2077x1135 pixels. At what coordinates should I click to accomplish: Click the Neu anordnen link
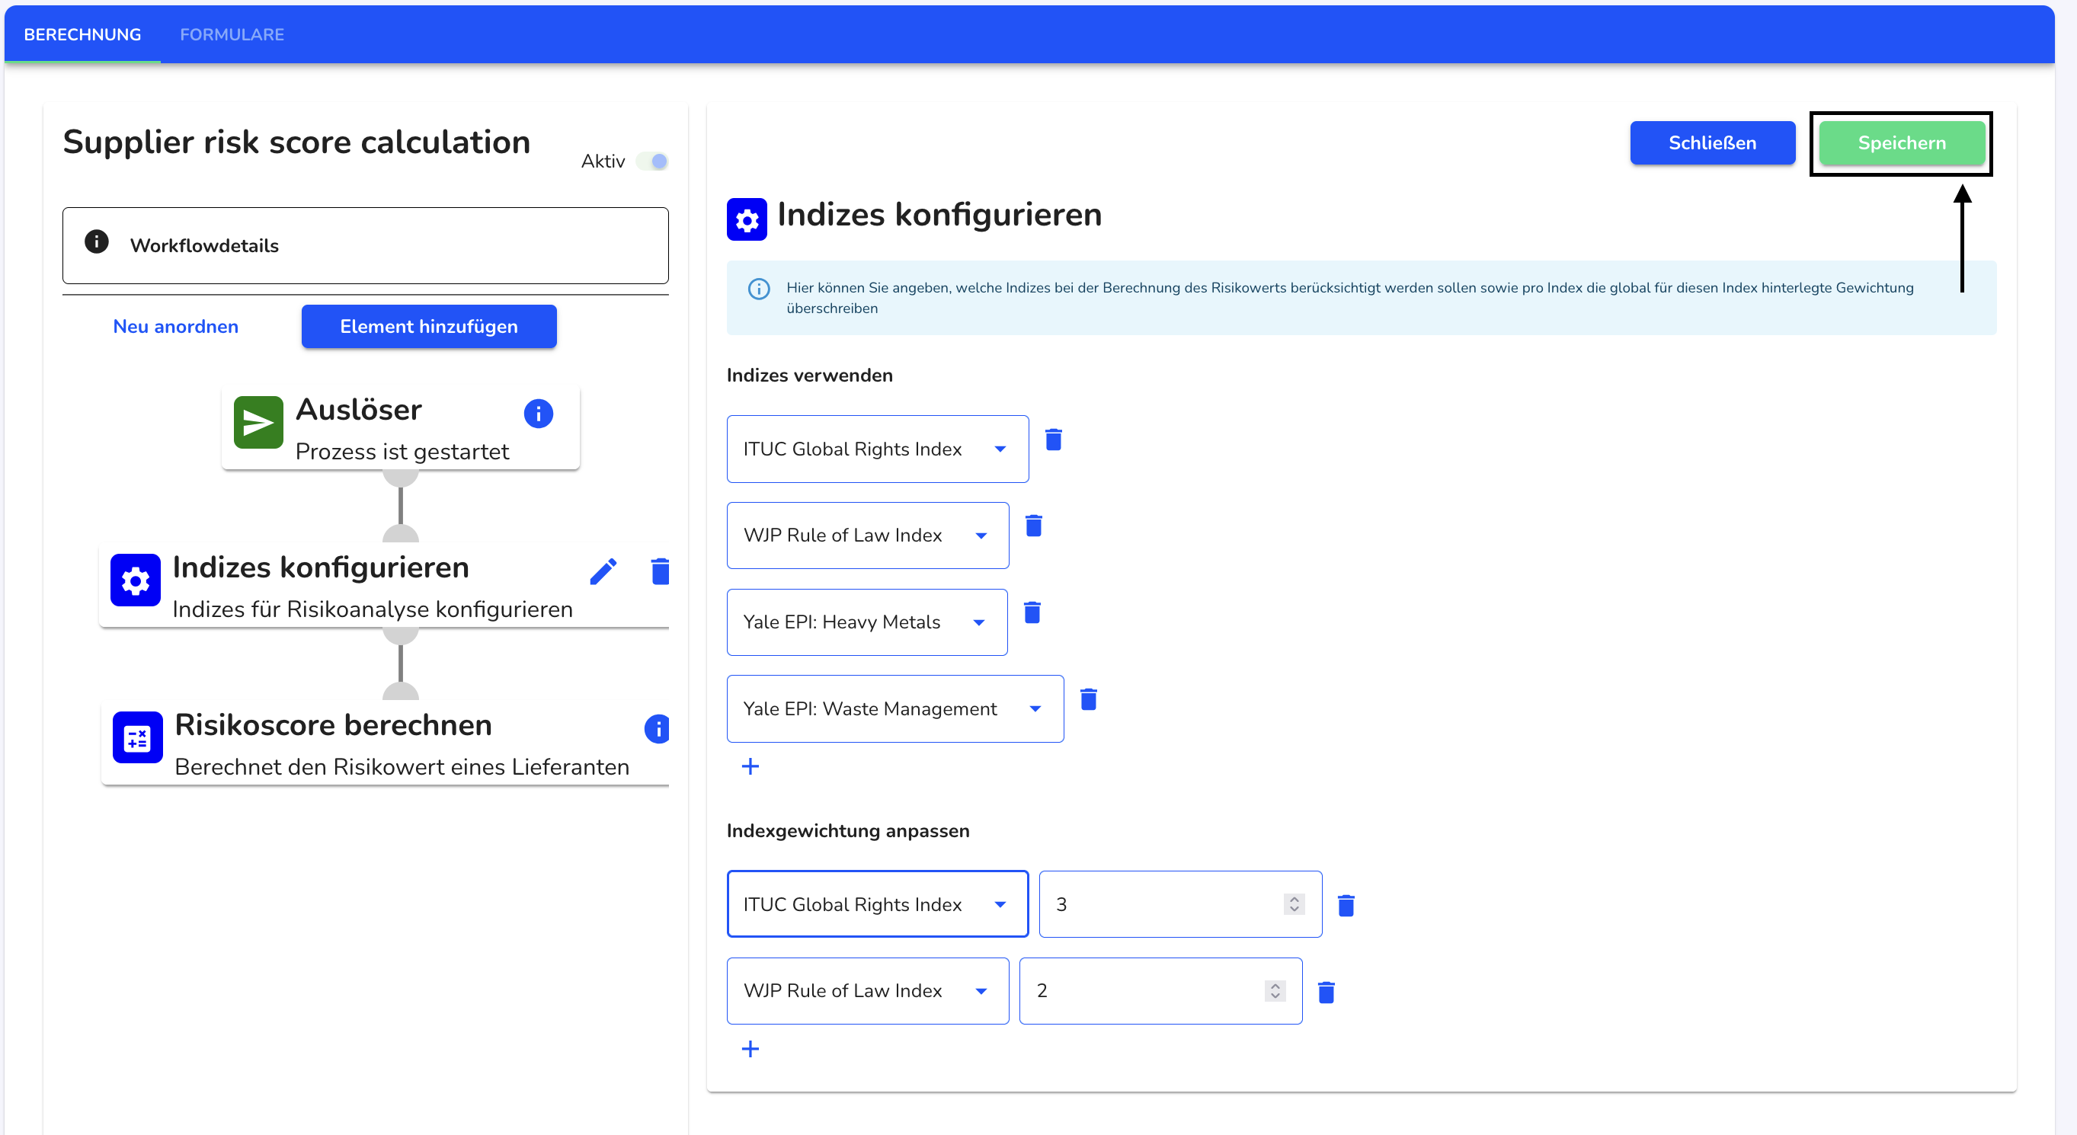coord(176,327)
